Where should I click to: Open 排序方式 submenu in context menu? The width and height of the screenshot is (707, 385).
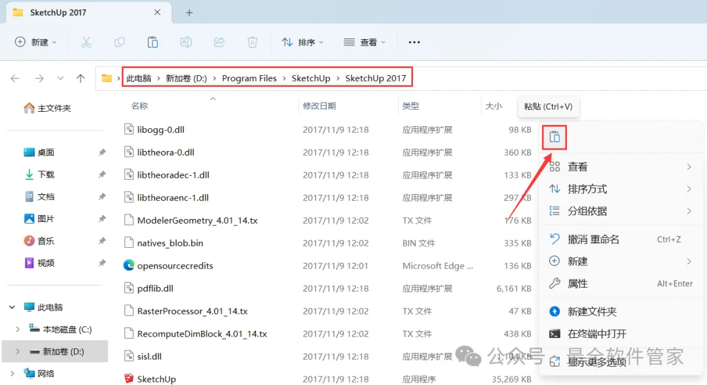tap(621, 189)
